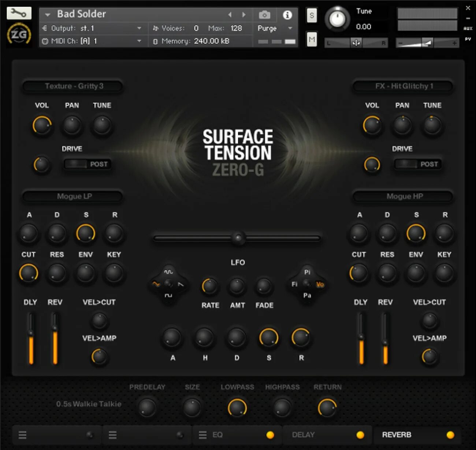Select the sawtooth LFO waveform
Viewport: 476px width, 450px height.
coord(181,284)
